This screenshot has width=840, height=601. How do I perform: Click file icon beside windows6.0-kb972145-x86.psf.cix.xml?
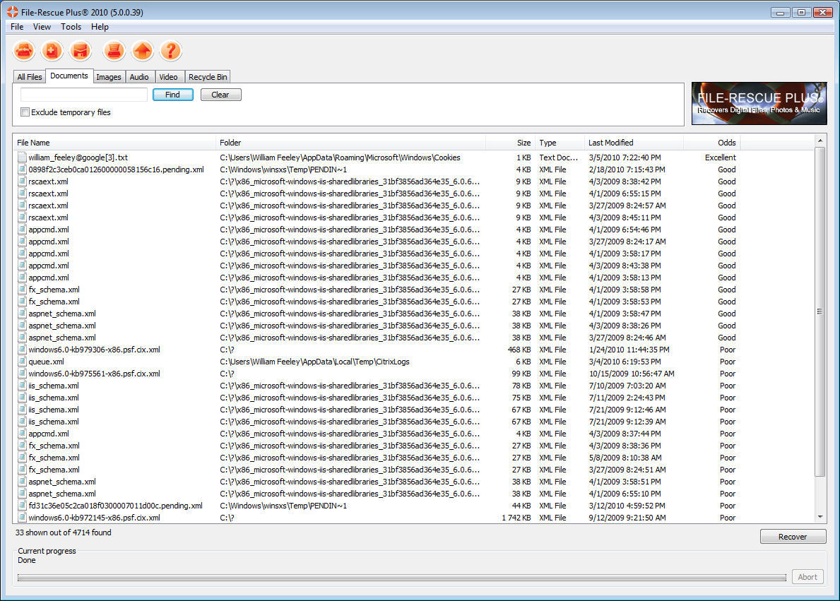pos(22,518)
